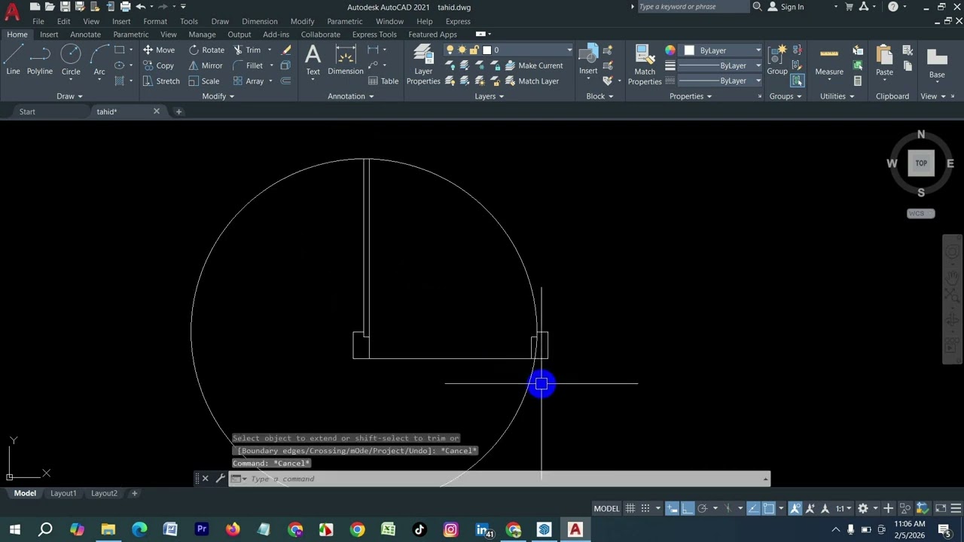Open the Express Tools ribbon tab
The width and height of the screenshot is (964, 542).
pyautogui.click(x=374, y=35)
